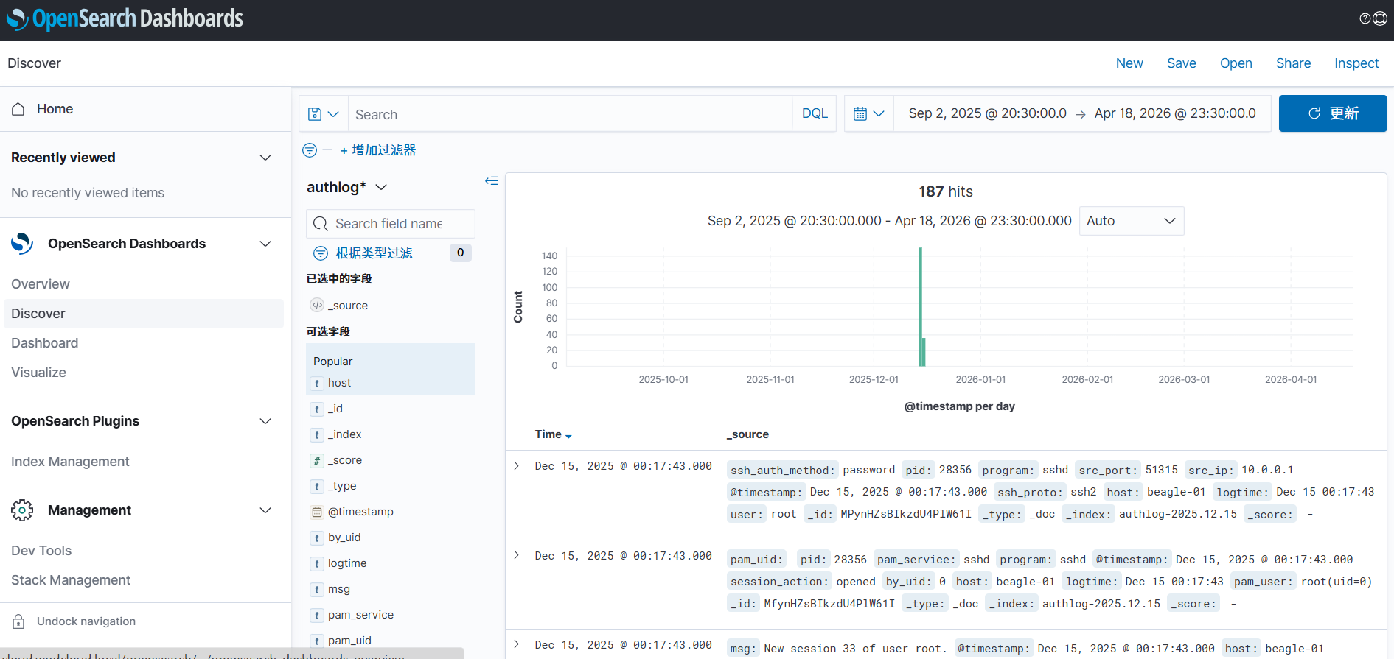Click the Time column sort arrow
The height and width of the screenshot is (659, 1394).
[x=568, y=436]
